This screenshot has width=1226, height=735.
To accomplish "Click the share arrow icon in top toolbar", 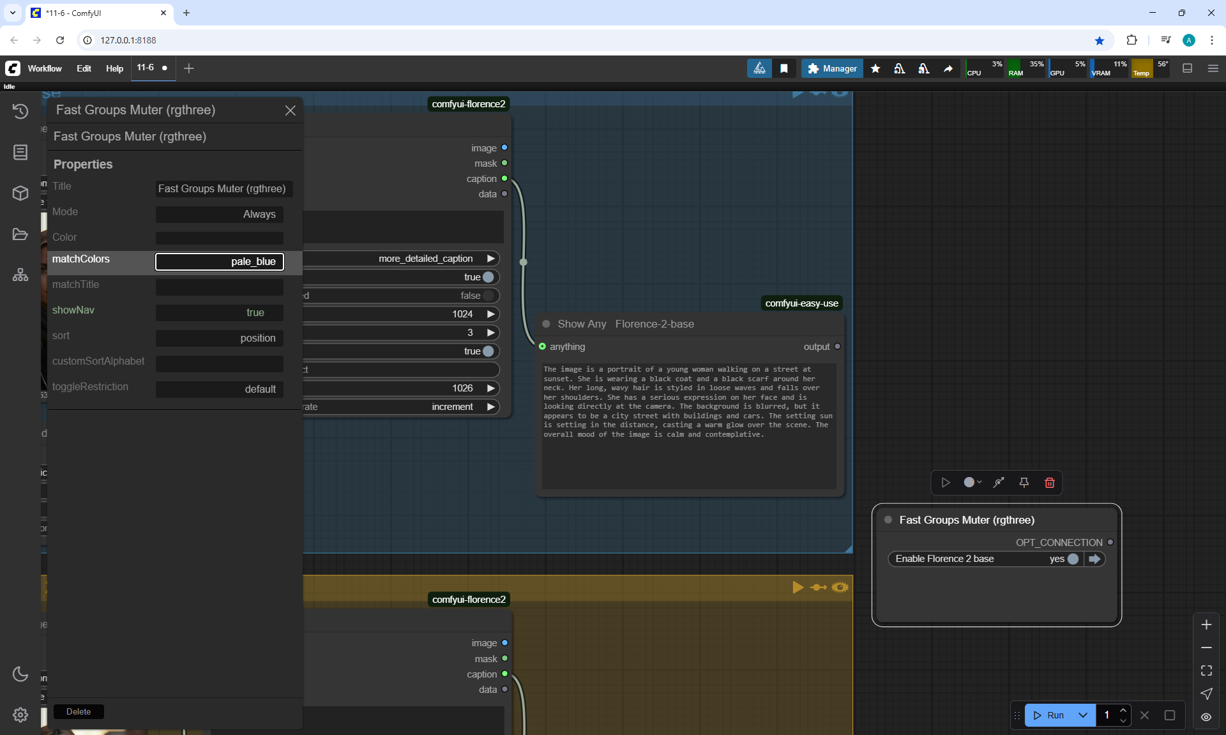I will click(948, 68).
